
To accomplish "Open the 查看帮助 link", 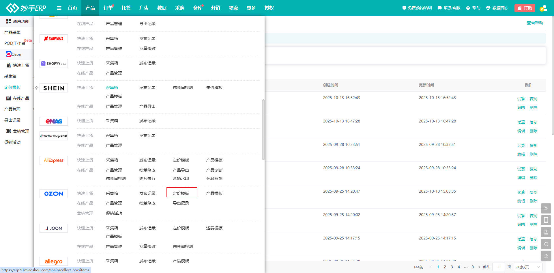I will click(x=535, y=23).
